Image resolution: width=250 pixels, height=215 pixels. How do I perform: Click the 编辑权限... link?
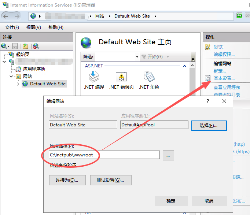click(224, 55)
